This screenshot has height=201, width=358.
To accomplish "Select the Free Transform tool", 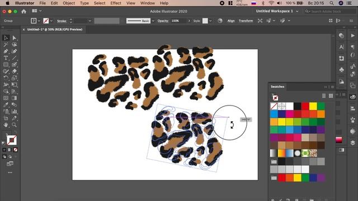I will click(x=14, y=84).
